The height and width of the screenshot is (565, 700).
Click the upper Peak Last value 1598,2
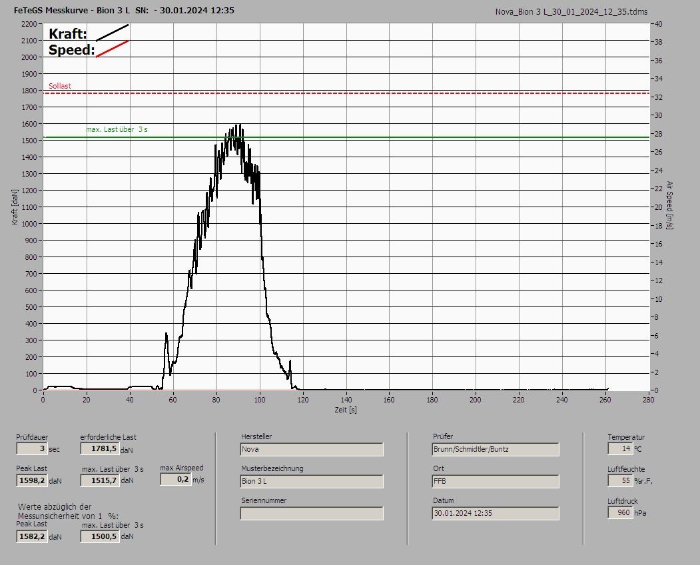point(32,480)
